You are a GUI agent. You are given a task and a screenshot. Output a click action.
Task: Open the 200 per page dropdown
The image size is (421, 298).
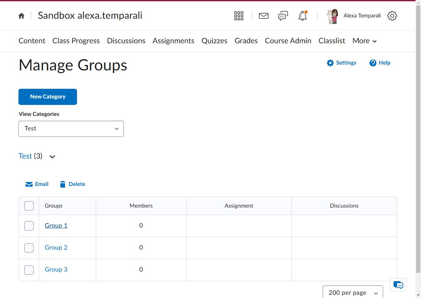353,292
